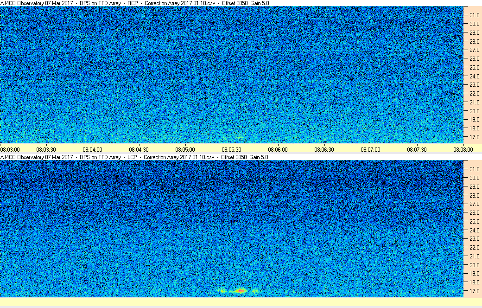Pick the 20.0 frequency tick on LCP spectrogram

pyautogui.click(x=474, y=265)
